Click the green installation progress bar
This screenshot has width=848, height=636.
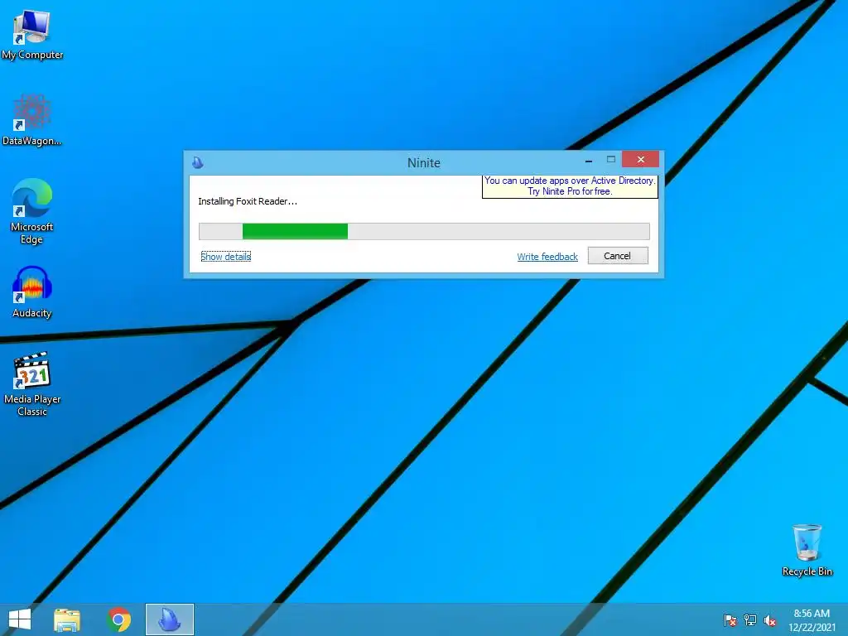pos(424,232)
